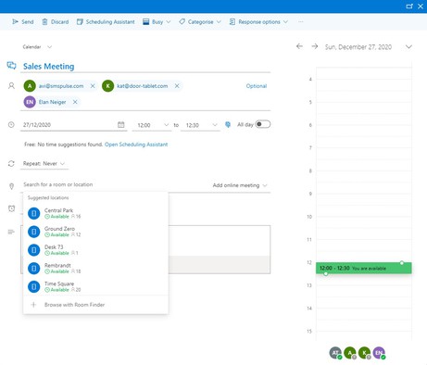Expand the Busy status dropdown
The width and height of the screenshot is (427, 365).
point(157,22)
